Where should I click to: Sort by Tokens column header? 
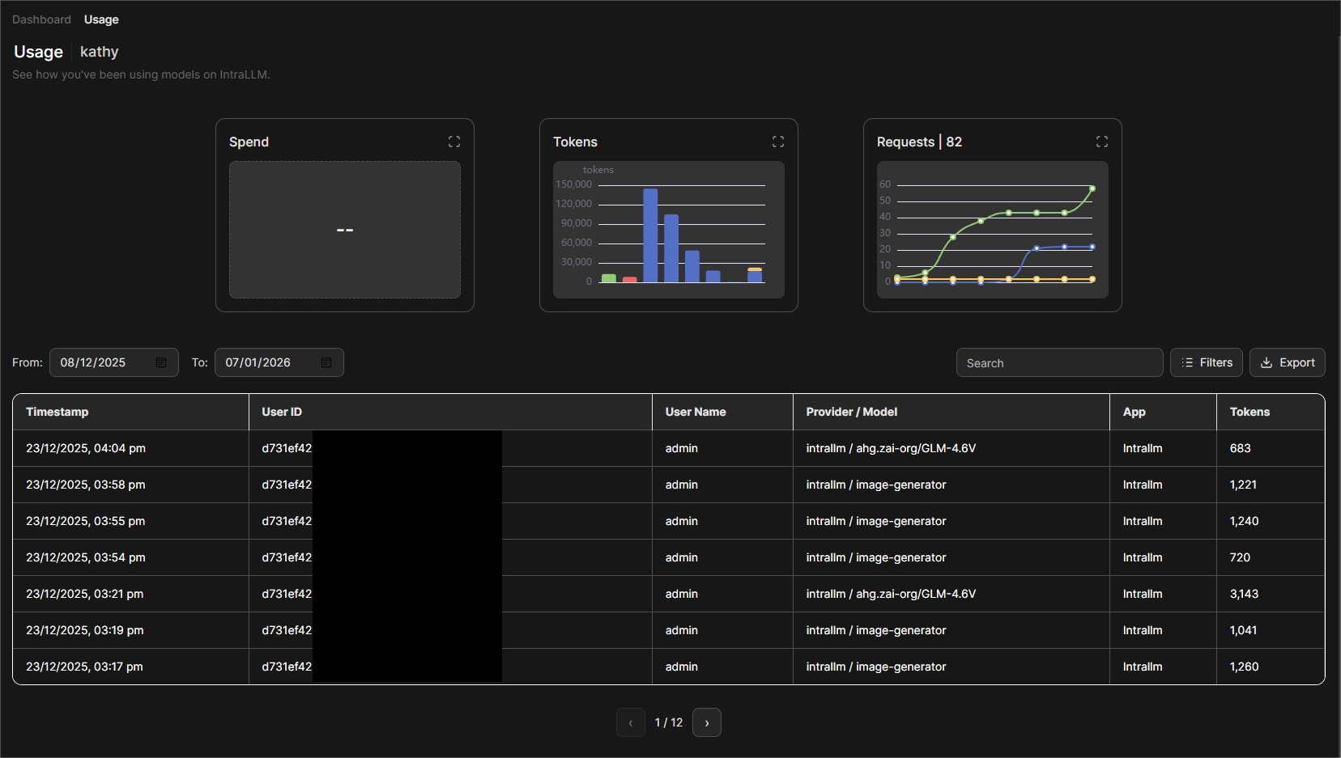pyautogui.click(x=1249, y=412)
